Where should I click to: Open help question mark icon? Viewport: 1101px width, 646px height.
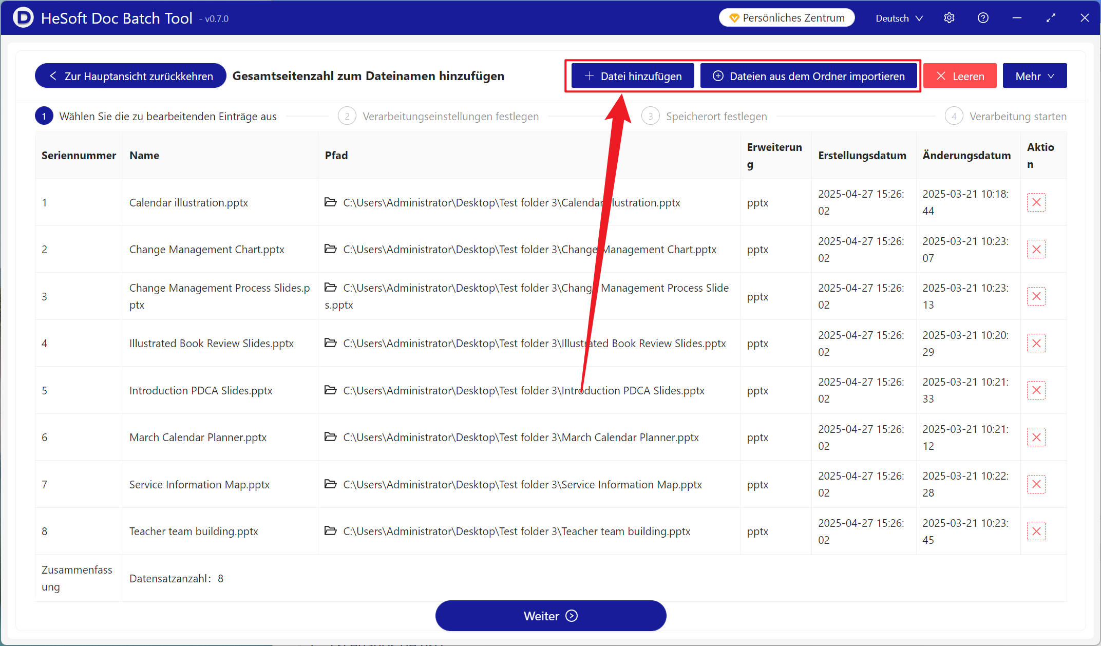coord(983,18)
